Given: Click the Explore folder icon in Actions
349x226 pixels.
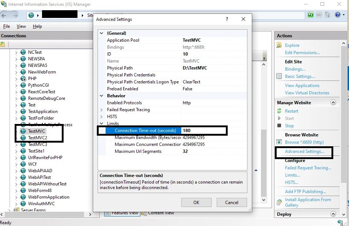Looking at the screenshot, I should [279, 45].
